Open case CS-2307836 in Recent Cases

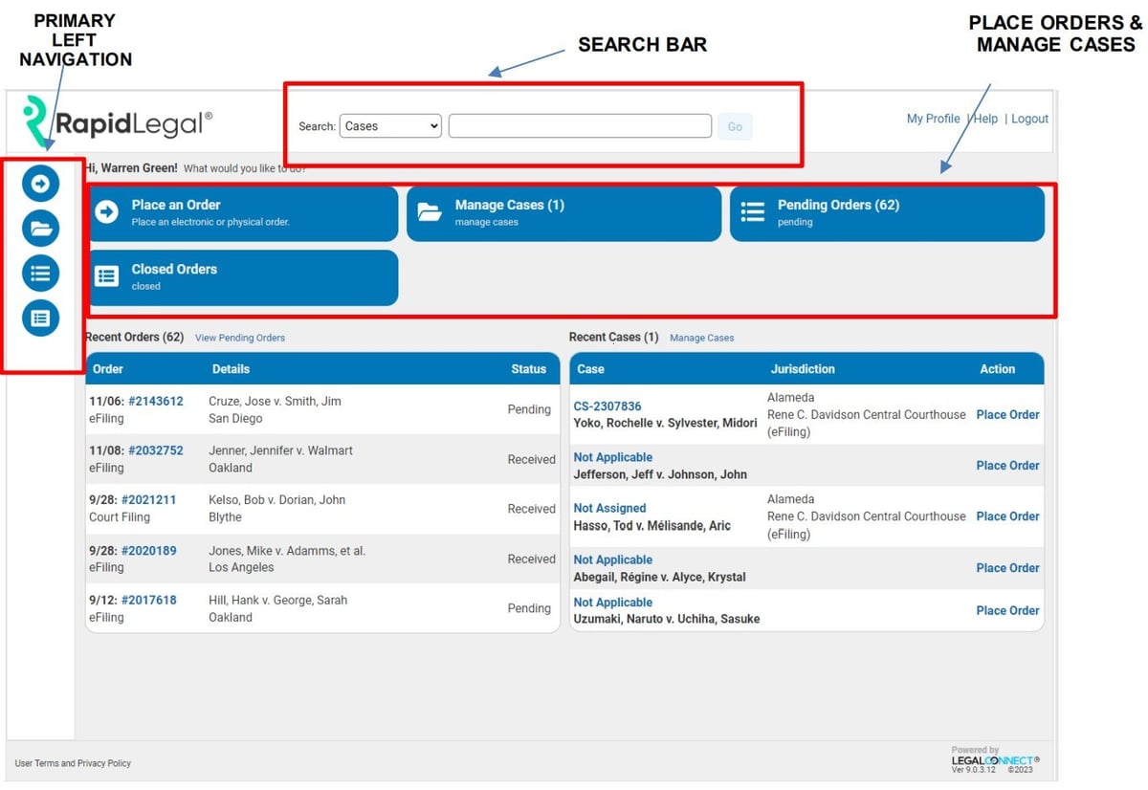pos(607,406)
